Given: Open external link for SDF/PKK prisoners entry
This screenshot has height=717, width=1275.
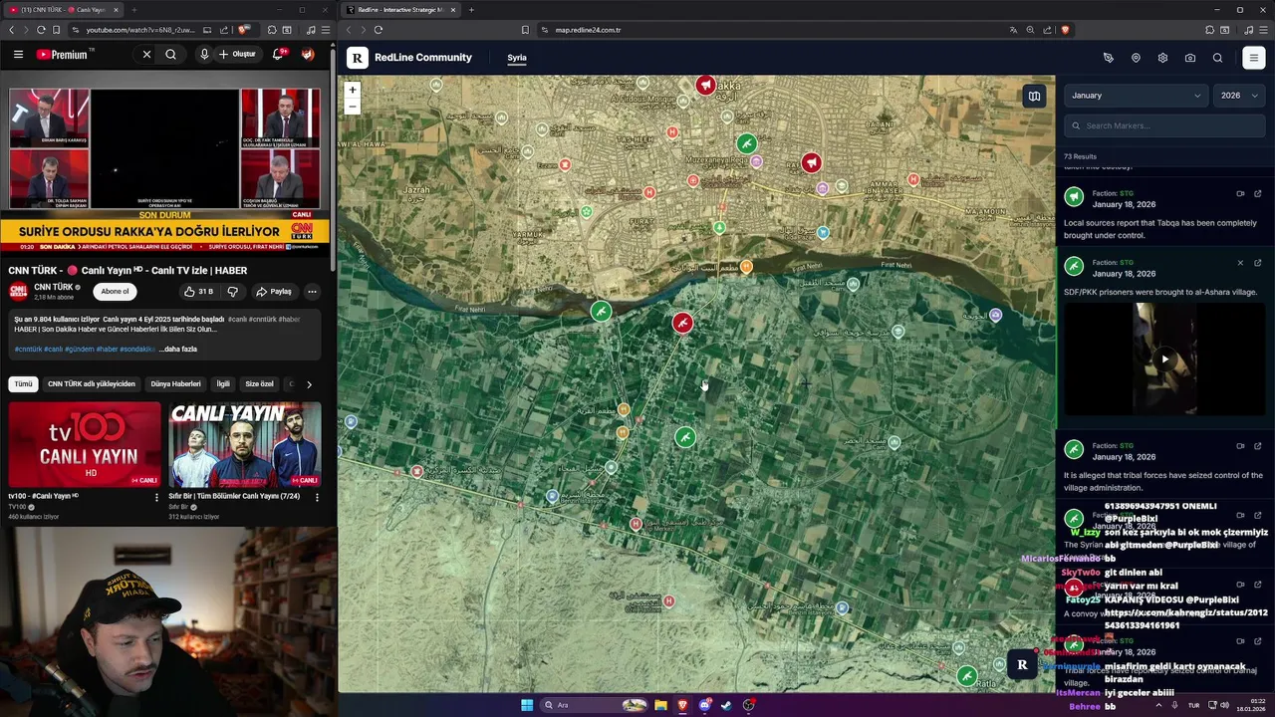Looking at the screenshot, I should tap(1258, 263).
